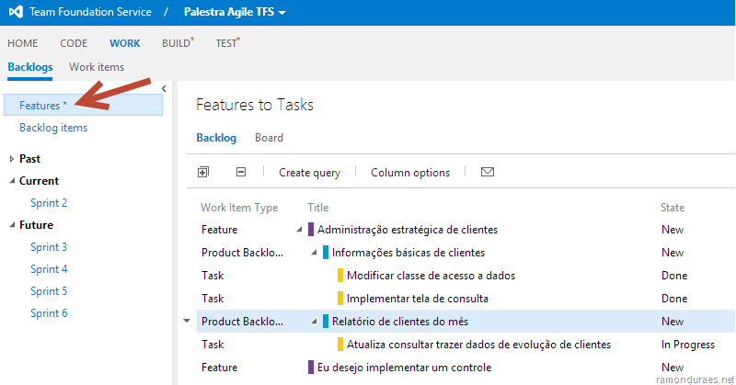Click the Title column header
Screen dimensions: 736x385
317,208
